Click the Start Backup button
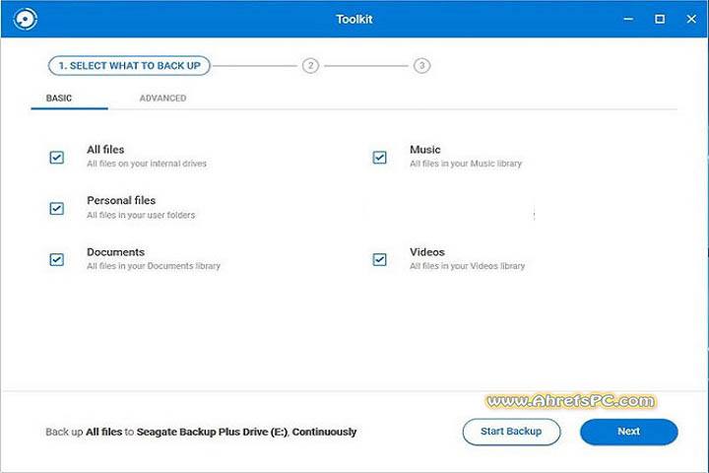The width and height of the screenshot is (709, 473). (511, 432)
